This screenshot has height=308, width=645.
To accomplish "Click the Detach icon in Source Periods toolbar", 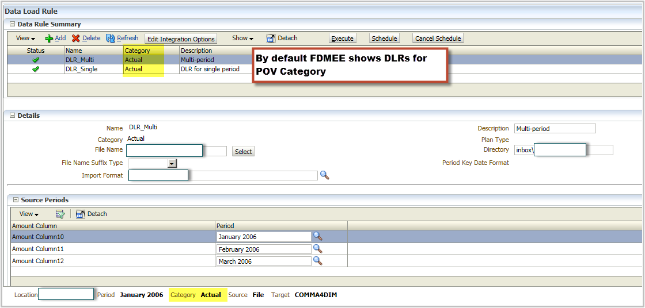I will [80, 214].
